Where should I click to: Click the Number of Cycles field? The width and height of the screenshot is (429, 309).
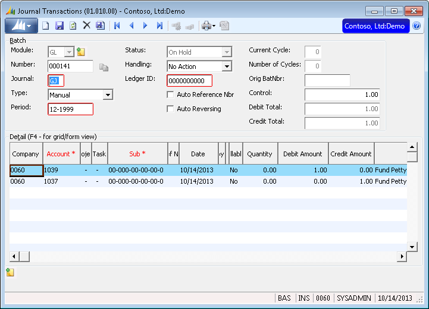pos(313,66)
